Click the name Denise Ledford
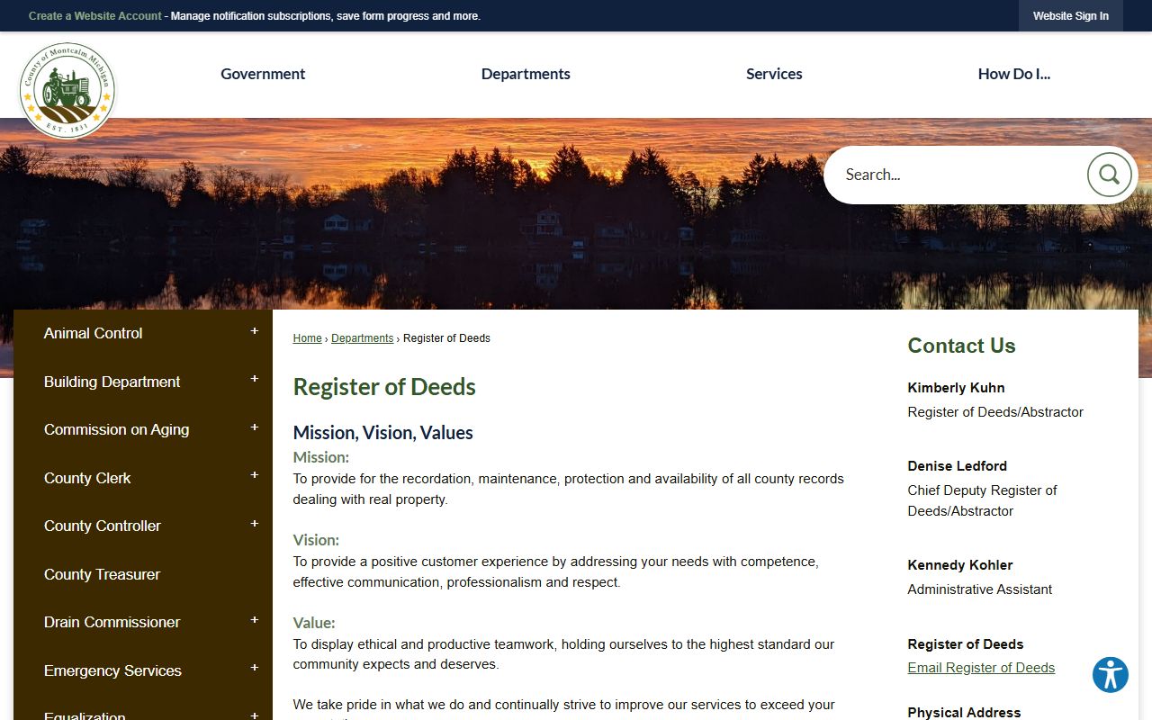 tap(957, 466)
